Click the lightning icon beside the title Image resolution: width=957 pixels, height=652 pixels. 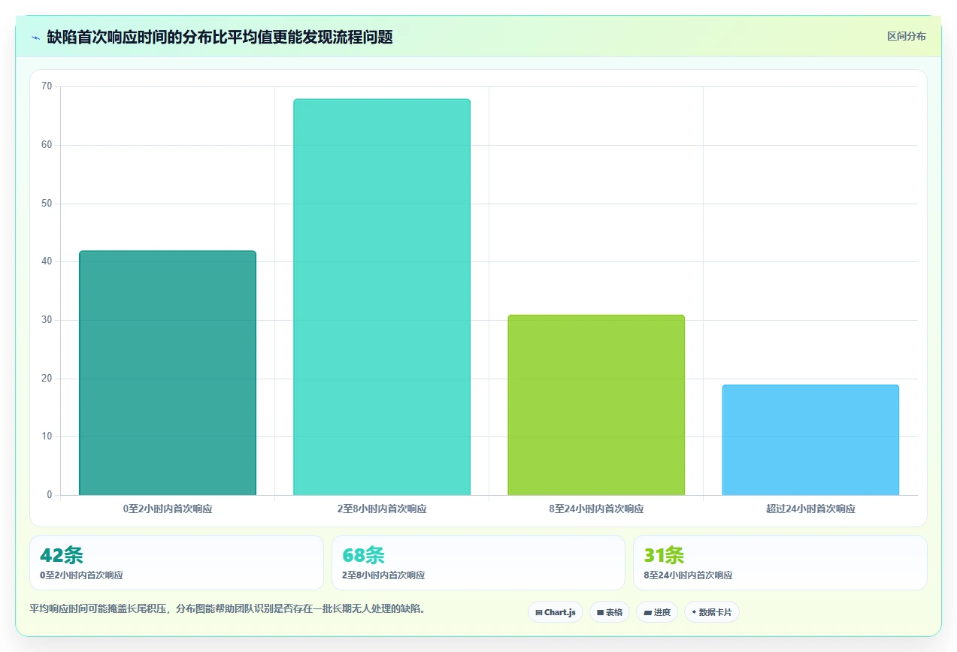(35, 37)
